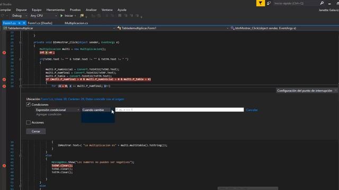Open the Find in Files toolbar icon

pos(82,16)
